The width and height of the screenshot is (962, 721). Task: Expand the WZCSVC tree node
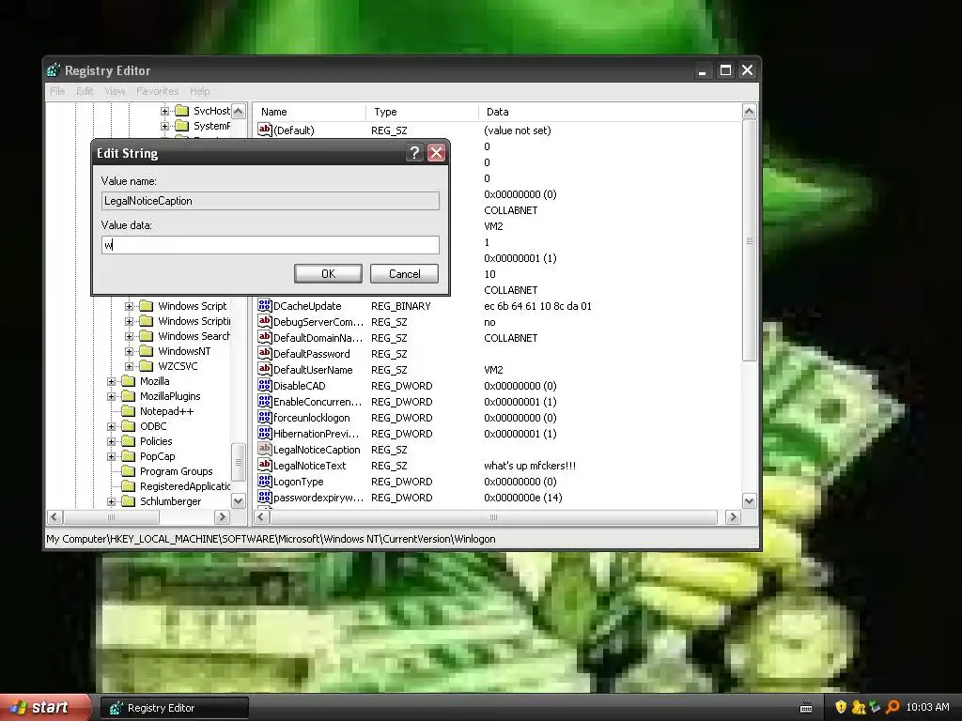coord(129,366)
